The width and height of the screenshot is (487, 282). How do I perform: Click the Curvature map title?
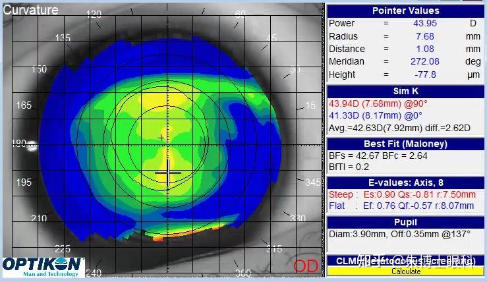30,10
